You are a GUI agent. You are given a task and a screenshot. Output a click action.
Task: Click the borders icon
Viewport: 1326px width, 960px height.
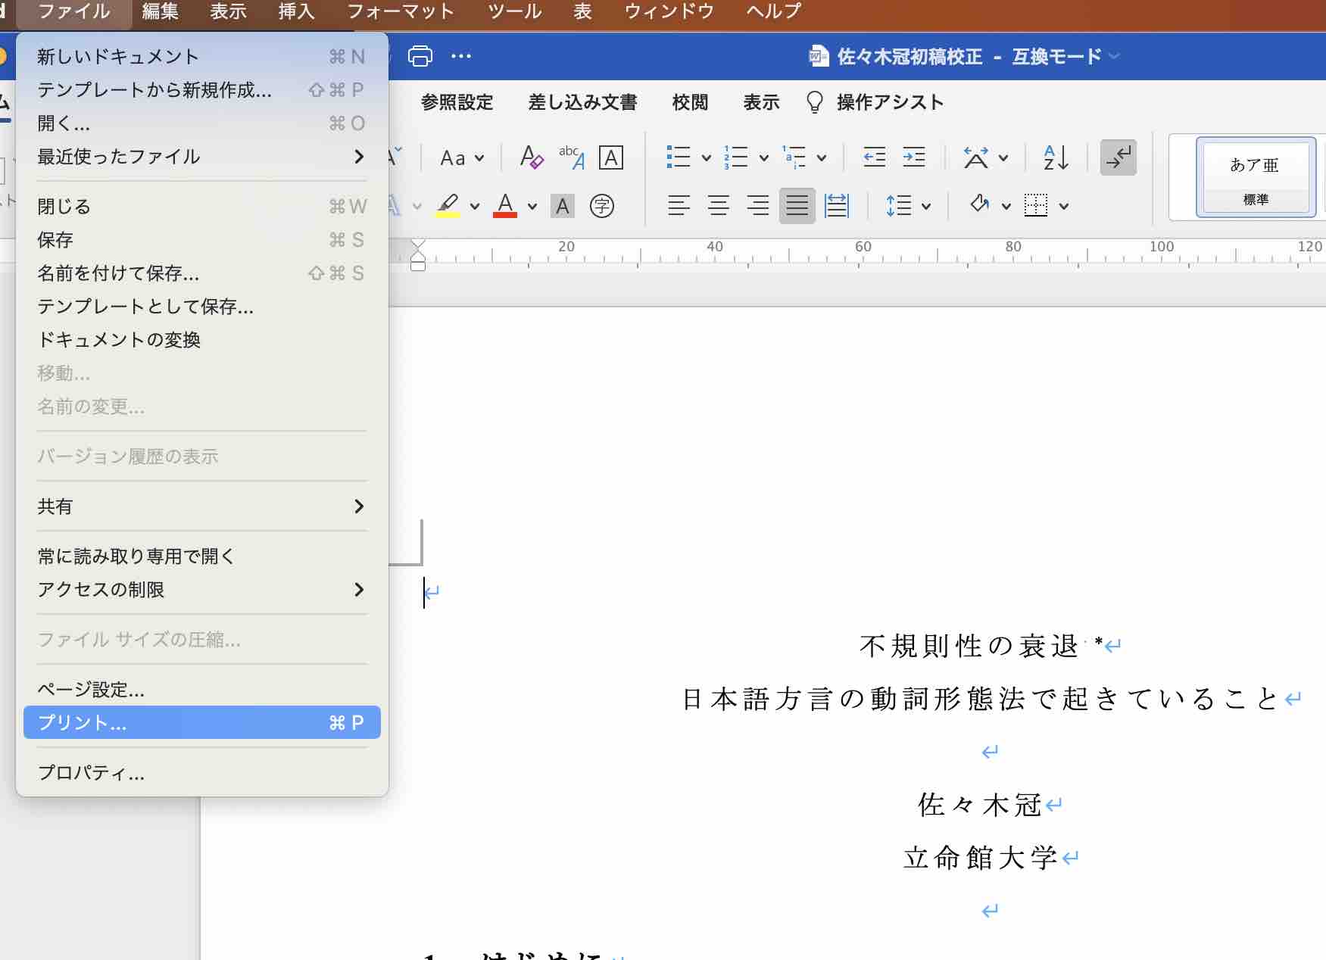click(x=1036, y=205)
